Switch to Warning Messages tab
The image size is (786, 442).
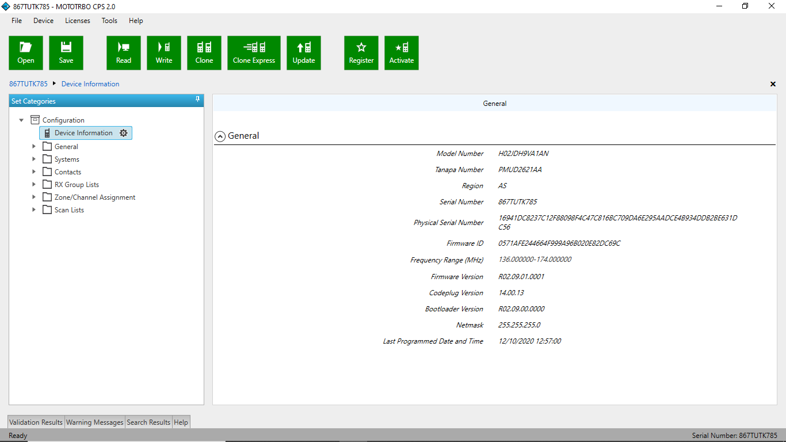95,422
